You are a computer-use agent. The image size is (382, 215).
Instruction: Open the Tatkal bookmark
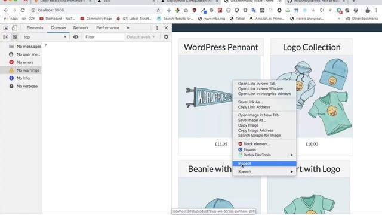(x=237, y=19)
